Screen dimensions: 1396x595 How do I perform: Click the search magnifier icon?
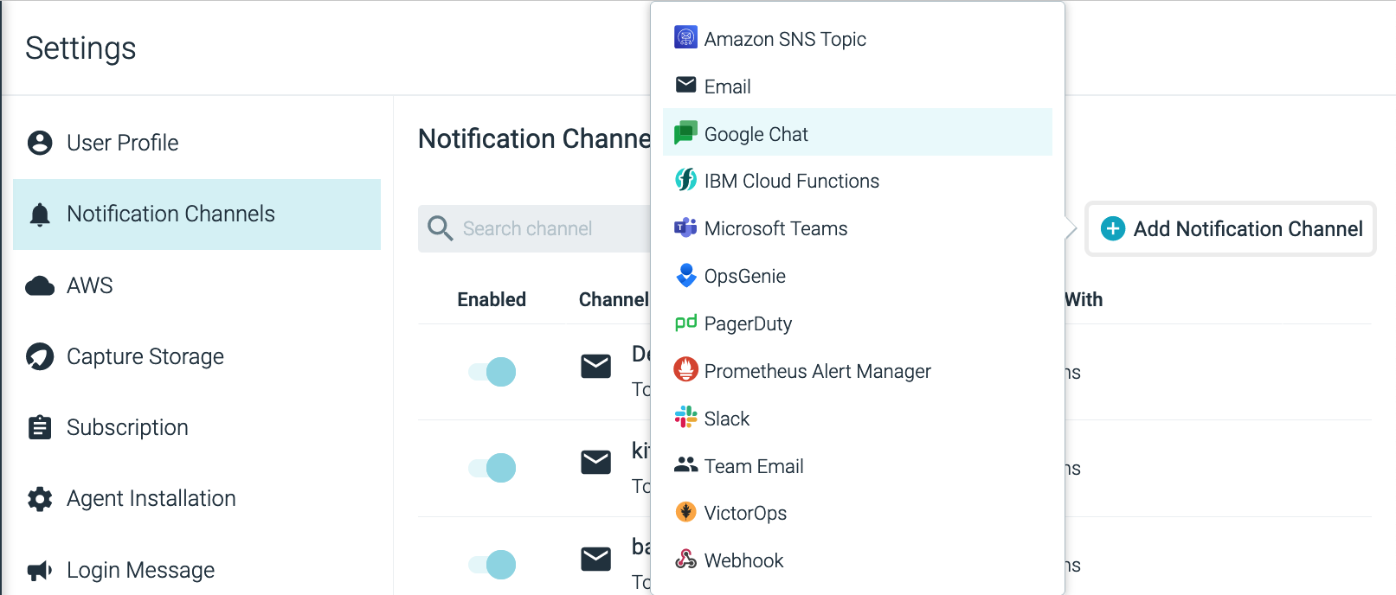pyautogui.click(x=441, y=228)
